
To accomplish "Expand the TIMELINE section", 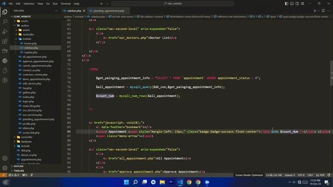I will tap(19, 171).
